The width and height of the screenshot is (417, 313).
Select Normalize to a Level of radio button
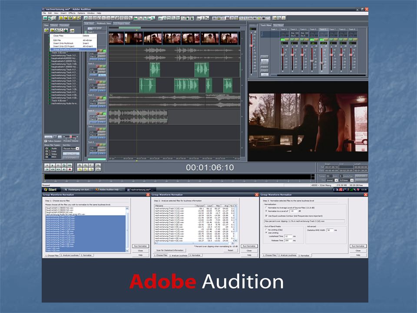[x=266, y=211]
